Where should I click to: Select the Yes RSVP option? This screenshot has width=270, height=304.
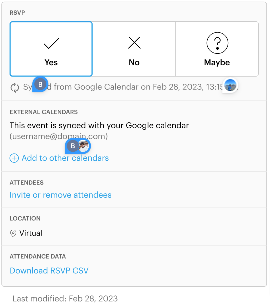tap(51, 49)
